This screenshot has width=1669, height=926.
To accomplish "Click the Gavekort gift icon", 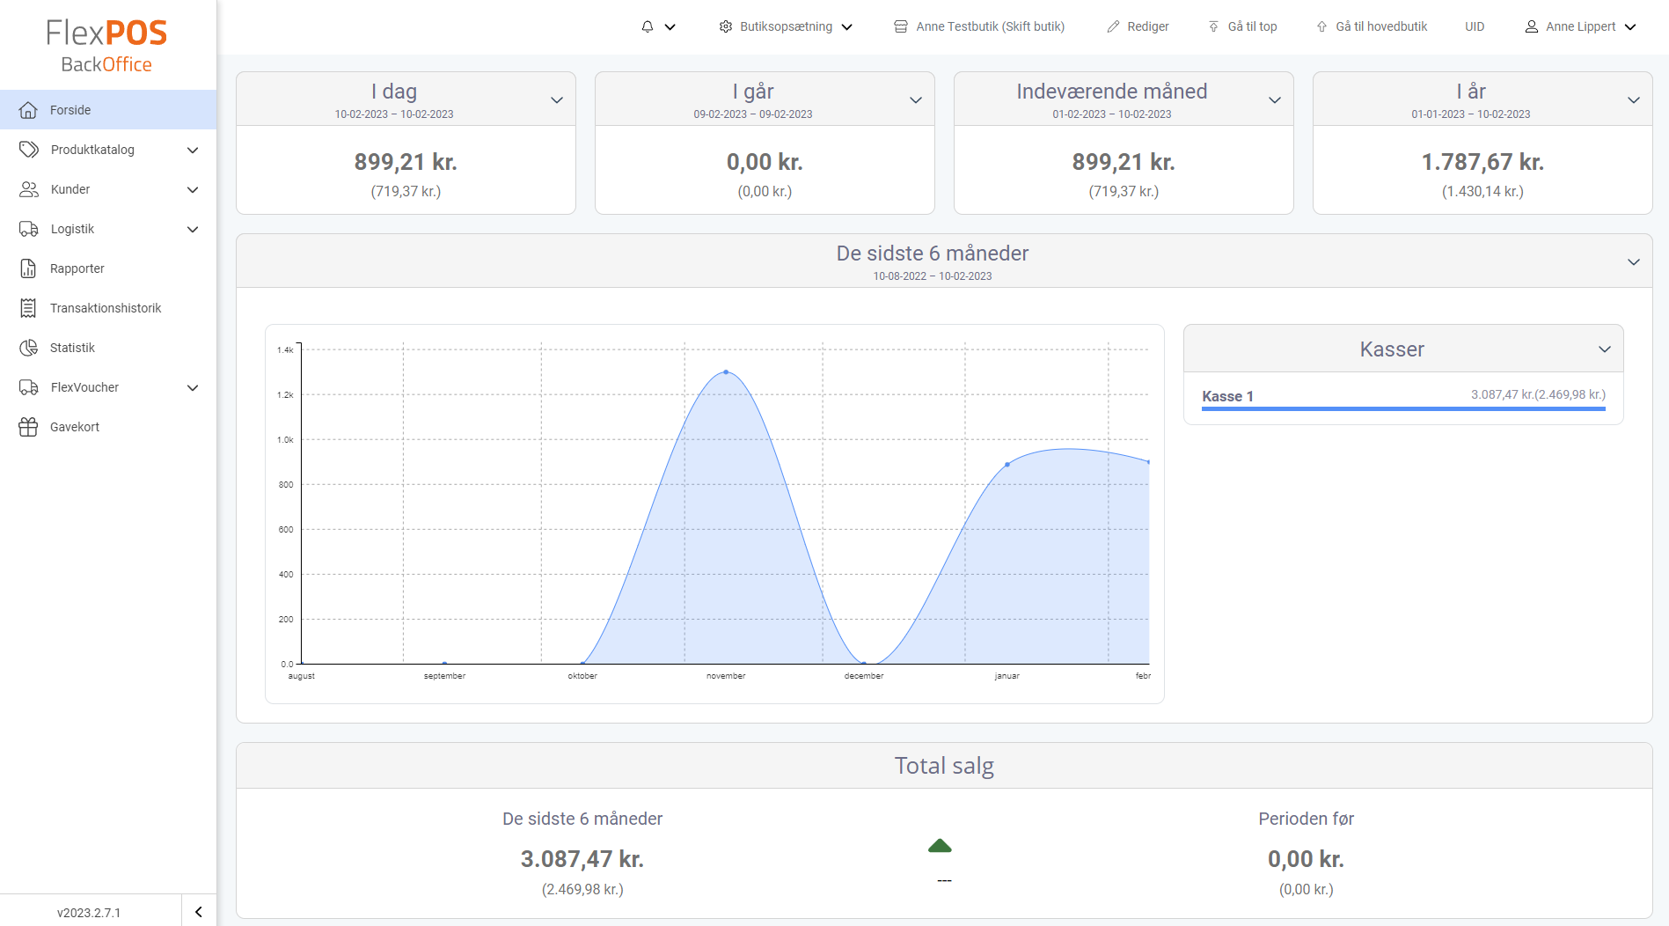I will coord(28,427).
